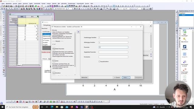Select Sheet1 in the Object Manager

point(183,15)
